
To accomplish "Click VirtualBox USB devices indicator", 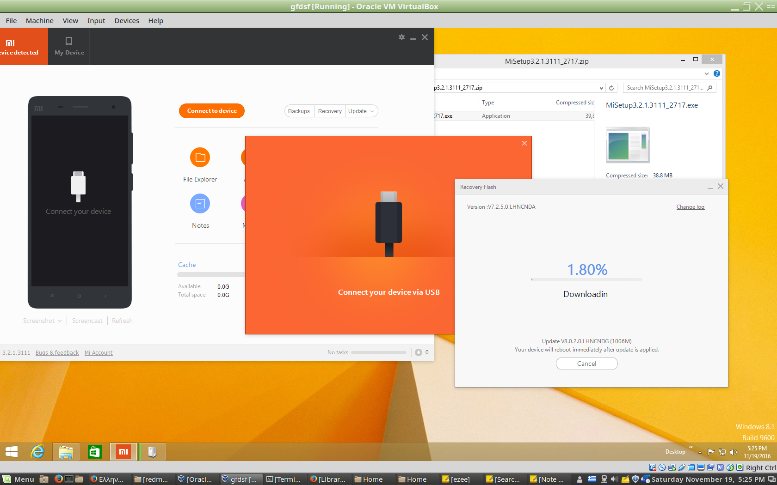I will 682,467.
